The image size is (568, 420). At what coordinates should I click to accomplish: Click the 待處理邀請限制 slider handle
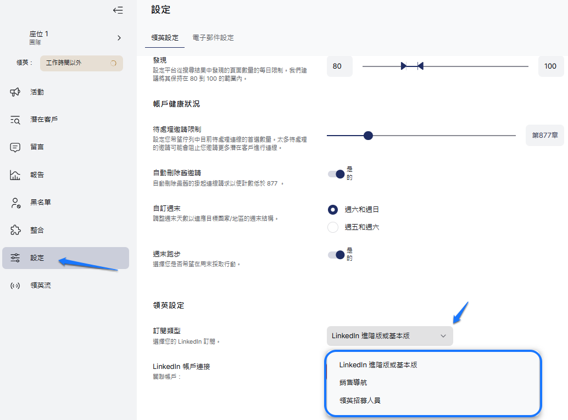(369, 136)
